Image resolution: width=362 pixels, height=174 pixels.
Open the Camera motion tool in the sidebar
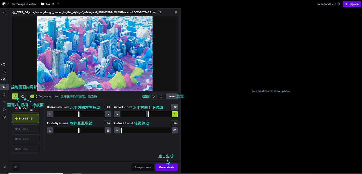tap(4, 80)
